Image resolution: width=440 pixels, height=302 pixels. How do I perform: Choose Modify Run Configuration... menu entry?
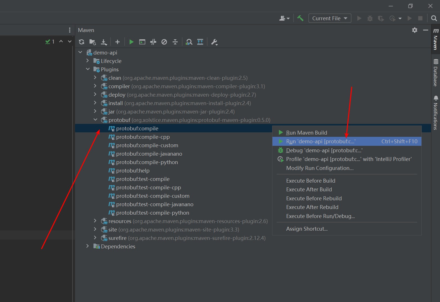click(x=347, y=168)
